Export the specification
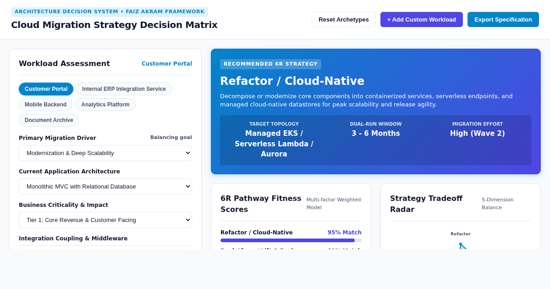This screenshot has width=550, height=289. click(x=503, y=19)
